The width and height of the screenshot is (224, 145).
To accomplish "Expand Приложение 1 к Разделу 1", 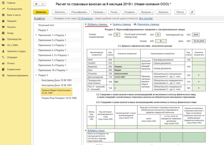I will (36, 35).
